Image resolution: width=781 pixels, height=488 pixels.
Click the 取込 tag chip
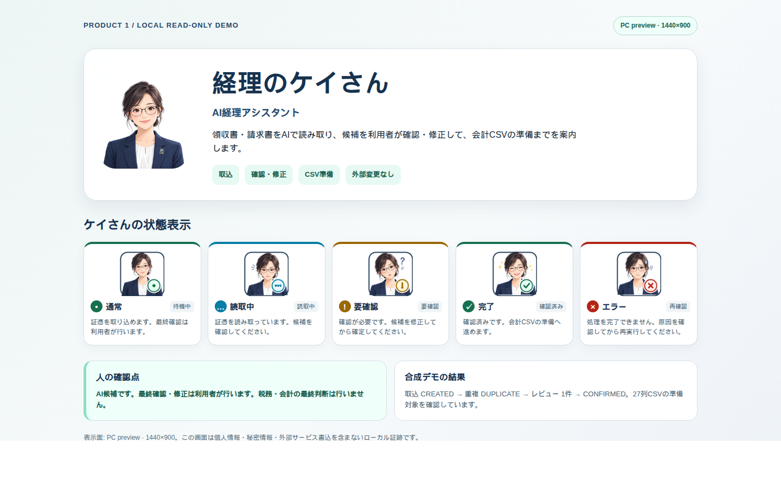pos(226,175)
